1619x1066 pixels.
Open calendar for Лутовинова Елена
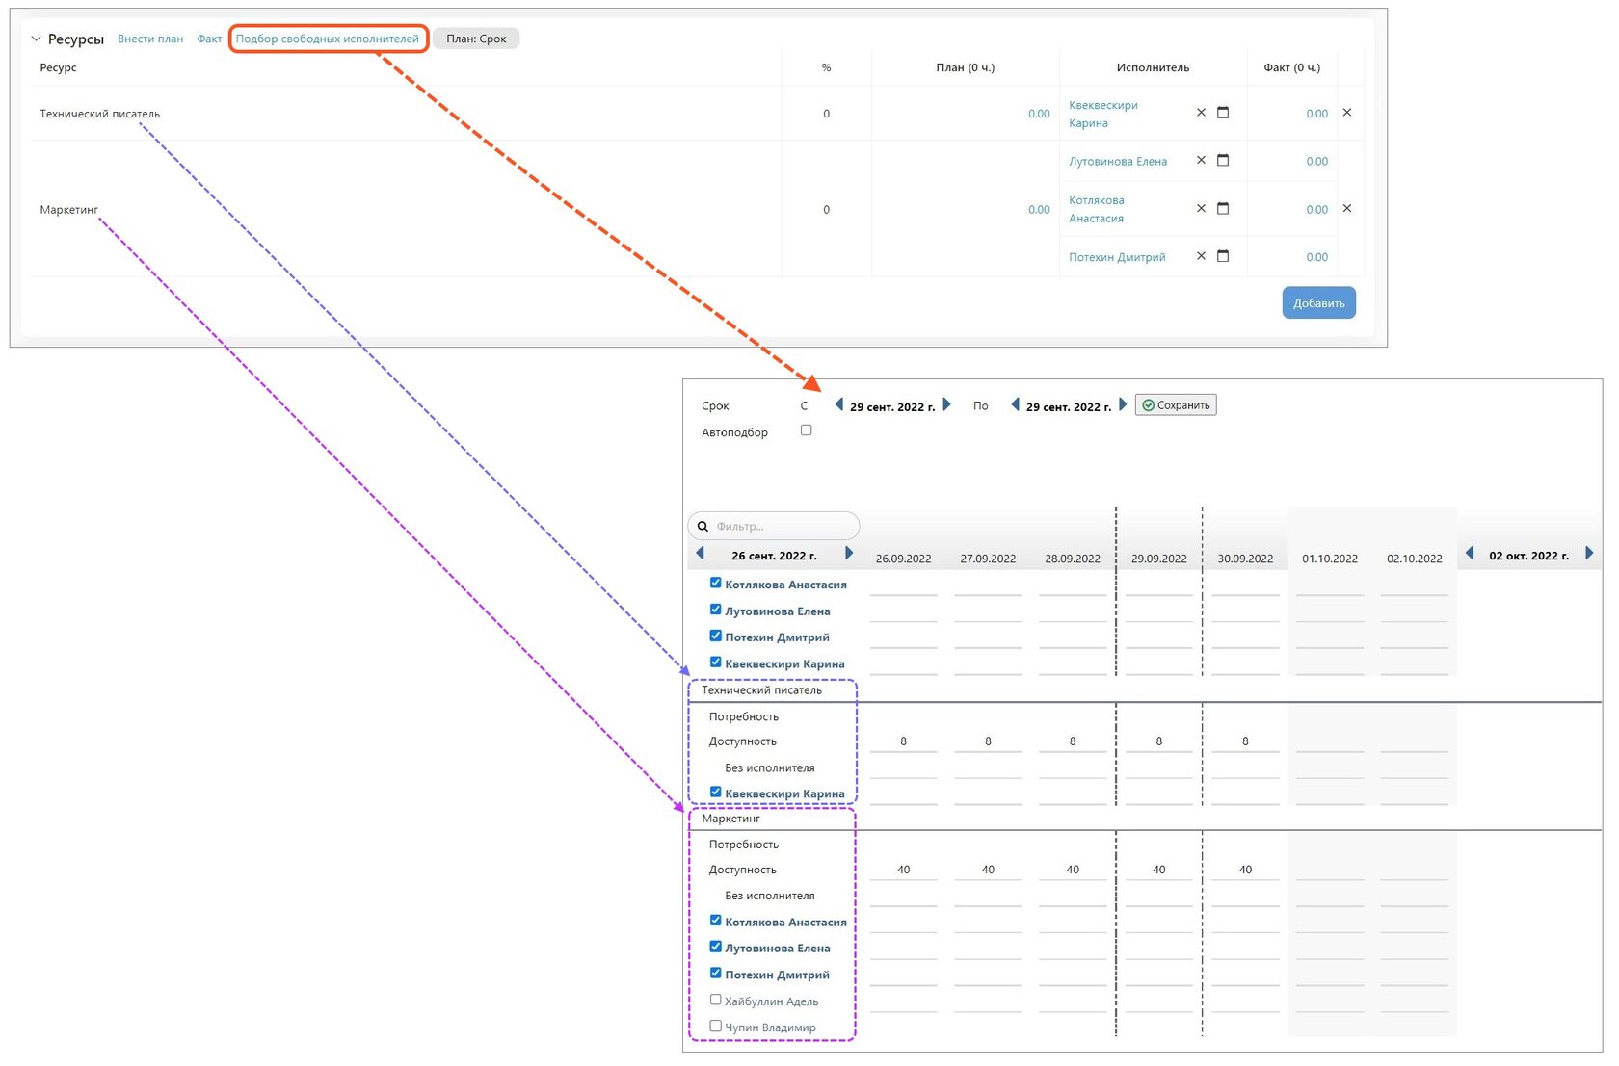click(x=1223, y=160)
